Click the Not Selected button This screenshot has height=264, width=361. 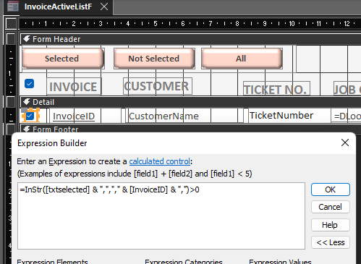[x=154, y=59]
